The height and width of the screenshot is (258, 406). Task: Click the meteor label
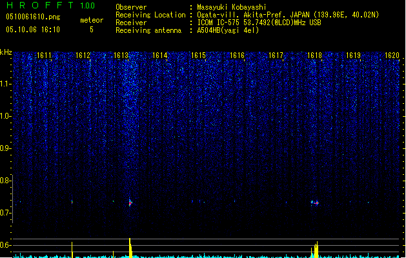92,20
